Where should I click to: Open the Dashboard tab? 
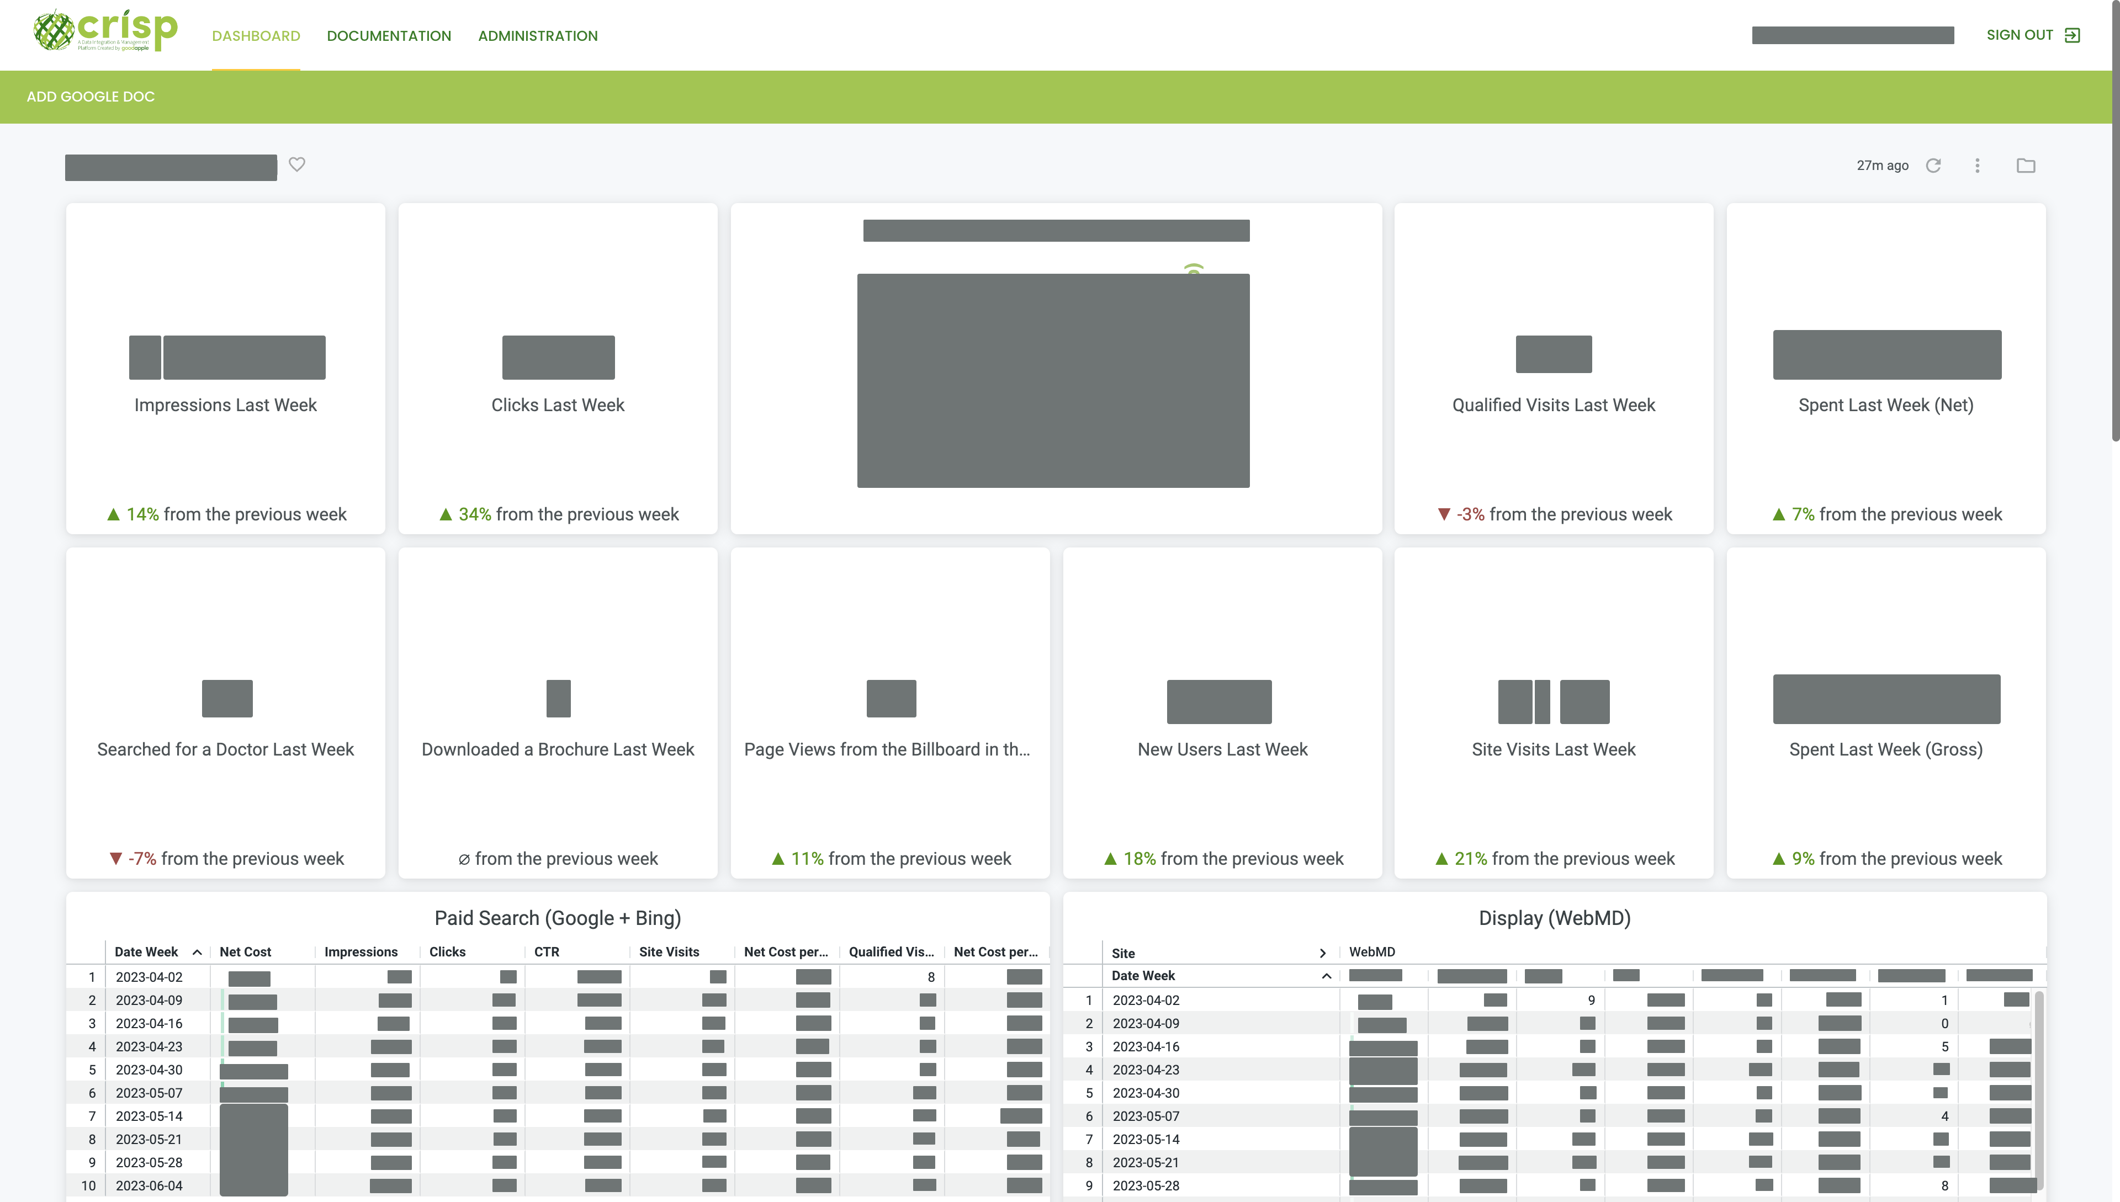[256, 35]
